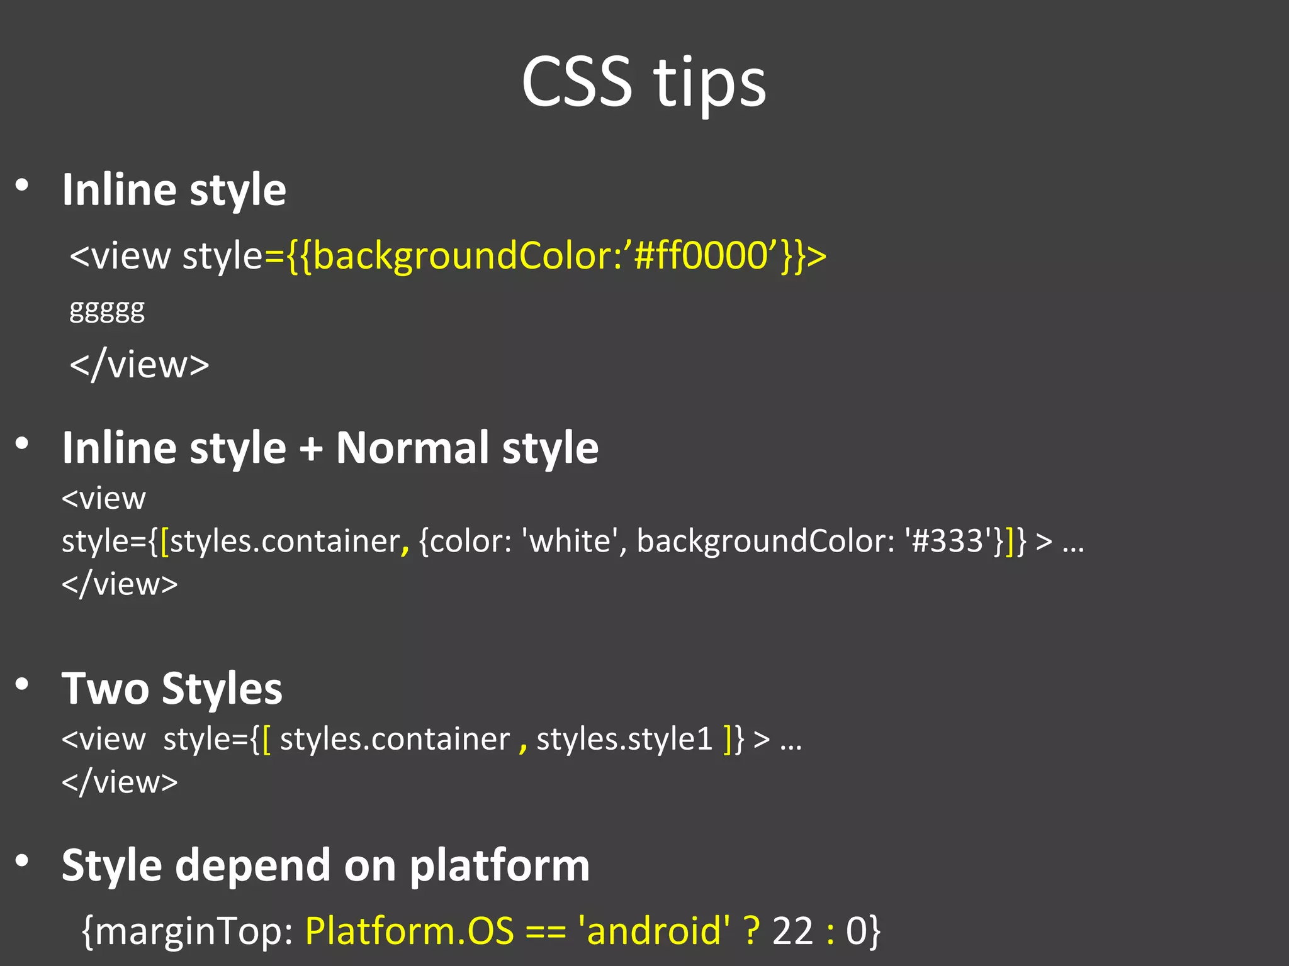
Task: Select 'Inline style + Normal style' heading
Action: [x=330, y=448]
